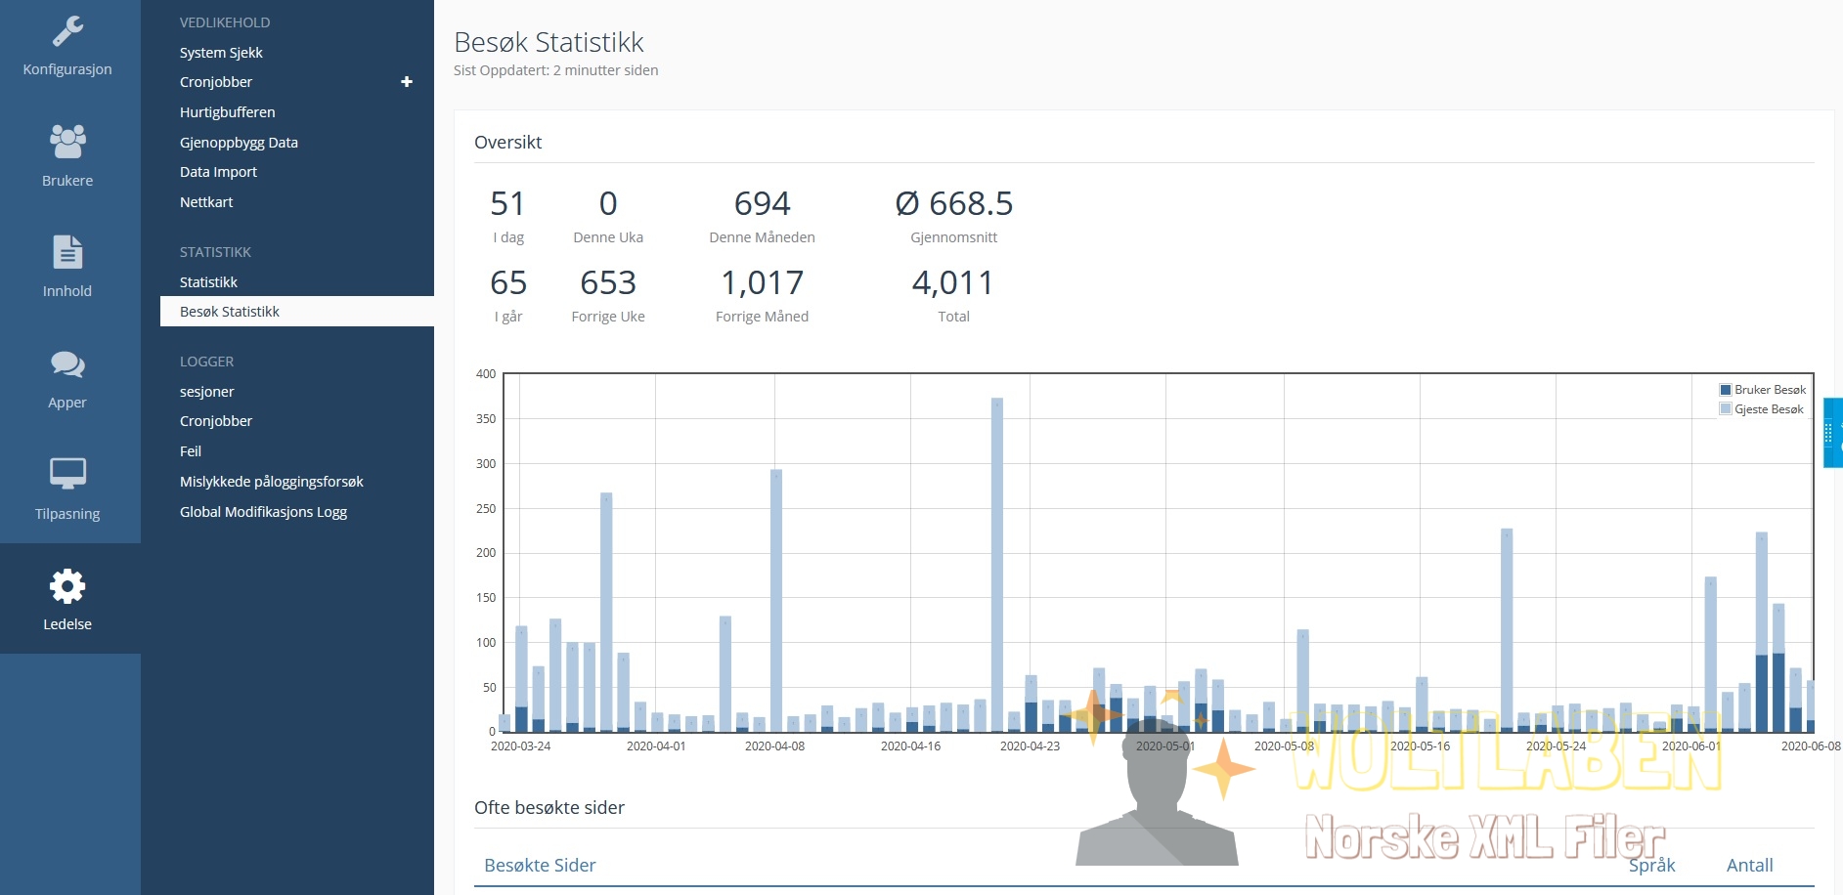Screen dimensions: 1843x895
Task: Open System Sjekk under Vedlikehold
Action: [x=221, y=53]
